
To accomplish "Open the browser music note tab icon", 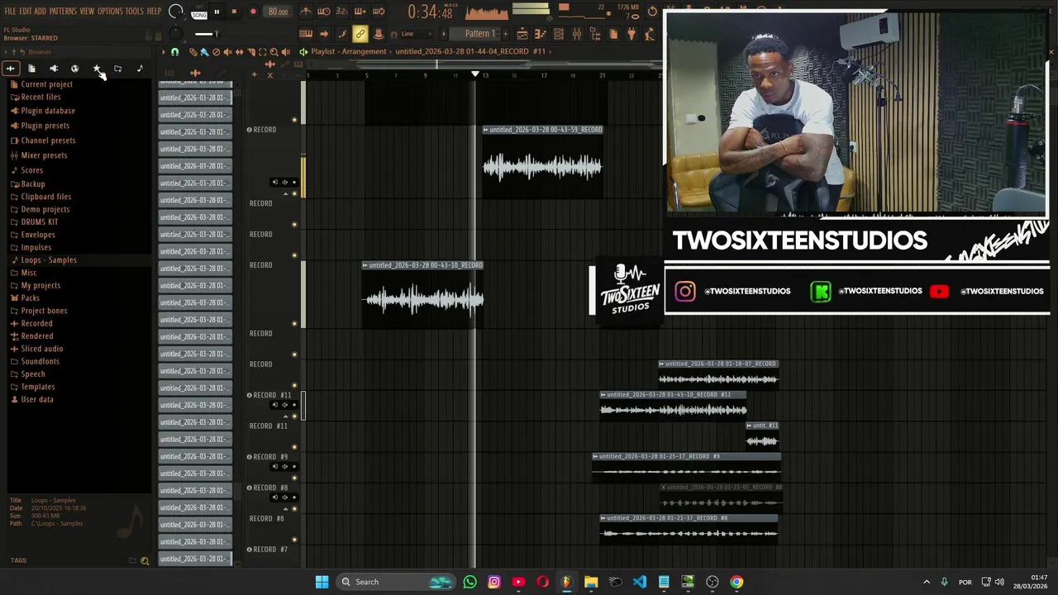I will click(x=139, y=69).
